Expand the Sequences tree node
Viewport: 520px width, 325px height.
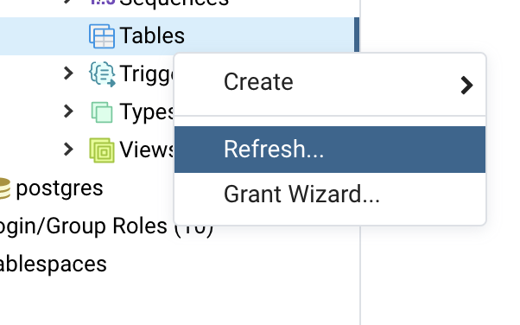pos(68,2)
